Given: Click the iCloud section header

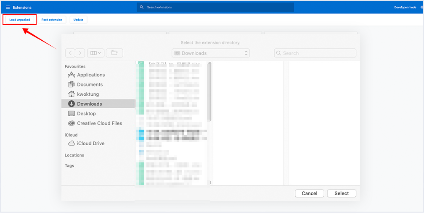Looking at the screenshot, I should coord(71,135).
